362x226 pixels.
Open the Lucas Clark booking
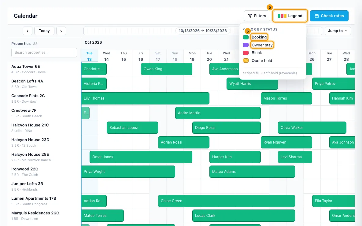click(244, 216)
